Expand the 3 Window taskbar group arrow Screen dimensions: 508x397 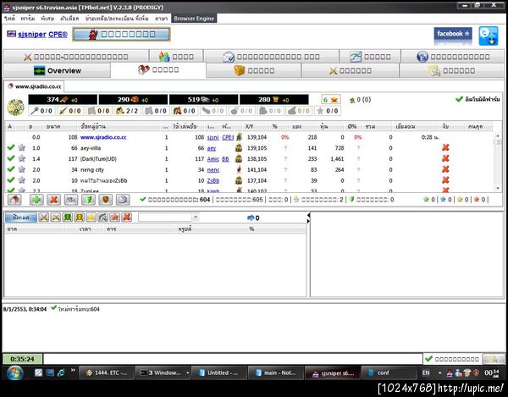click(x=187, y=373)
